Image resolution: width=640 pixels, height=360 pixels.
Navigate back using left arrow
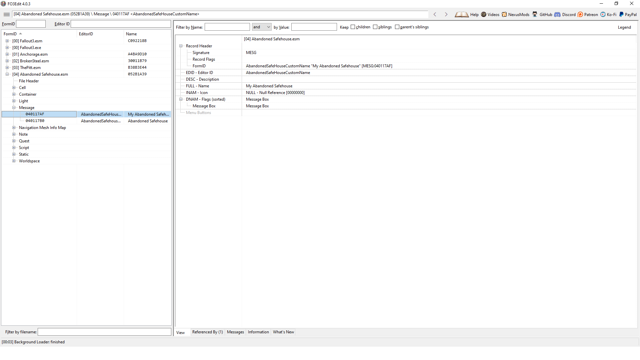(435, 15)
